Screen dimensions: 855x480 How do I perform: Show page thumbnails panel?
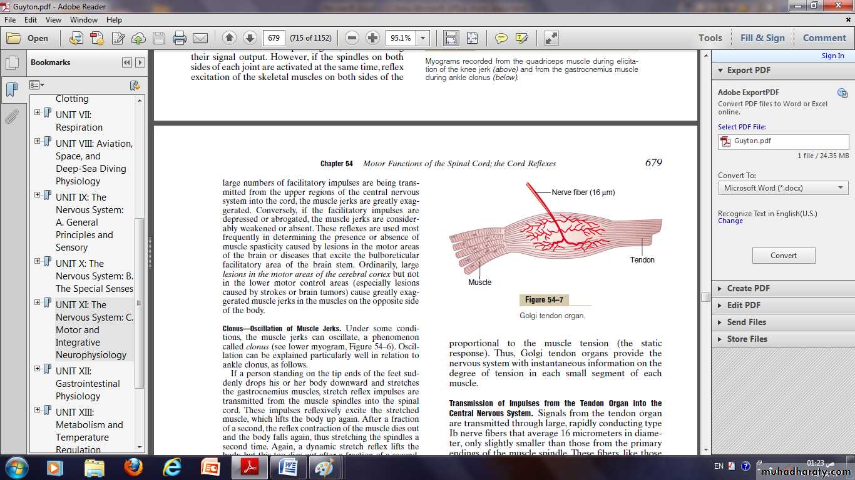(12, 63)
